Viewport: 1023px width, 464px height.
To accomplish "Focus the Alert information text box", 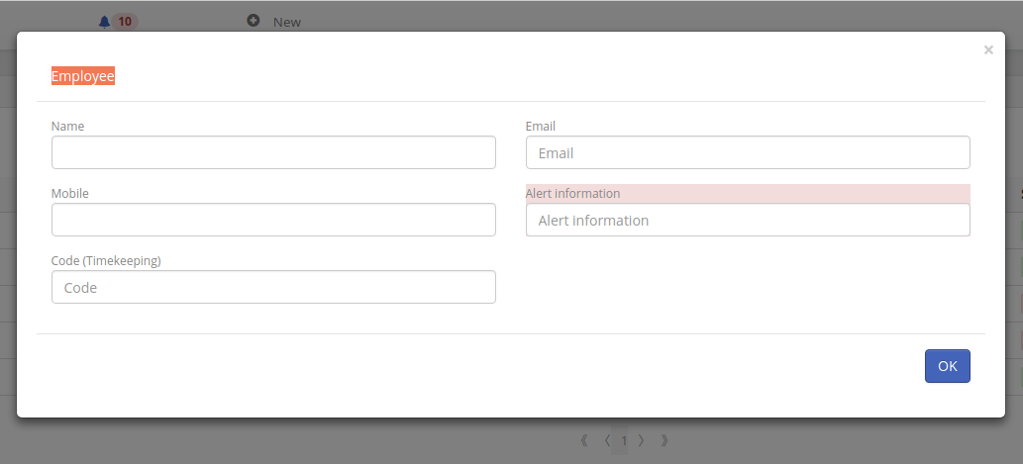I will point(748,220).
